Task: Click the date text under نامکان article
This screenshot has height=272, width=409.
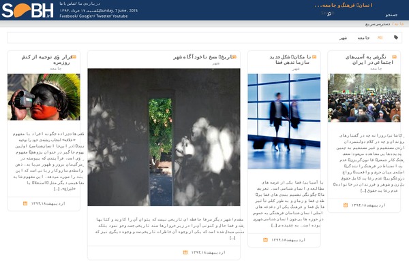Action: (x=288, y=240)
